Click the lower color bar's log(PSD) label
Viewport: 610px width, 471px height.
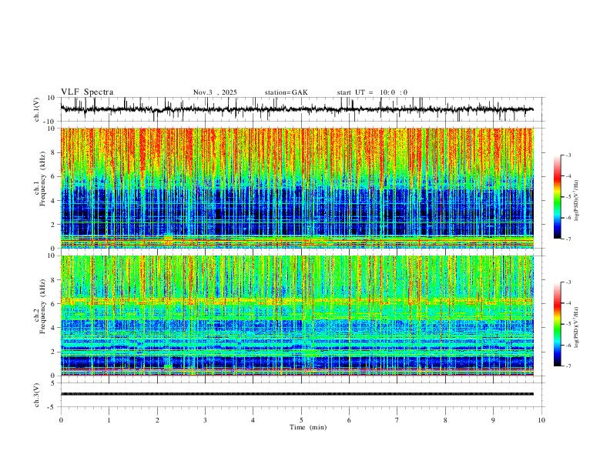pos(577,327)
